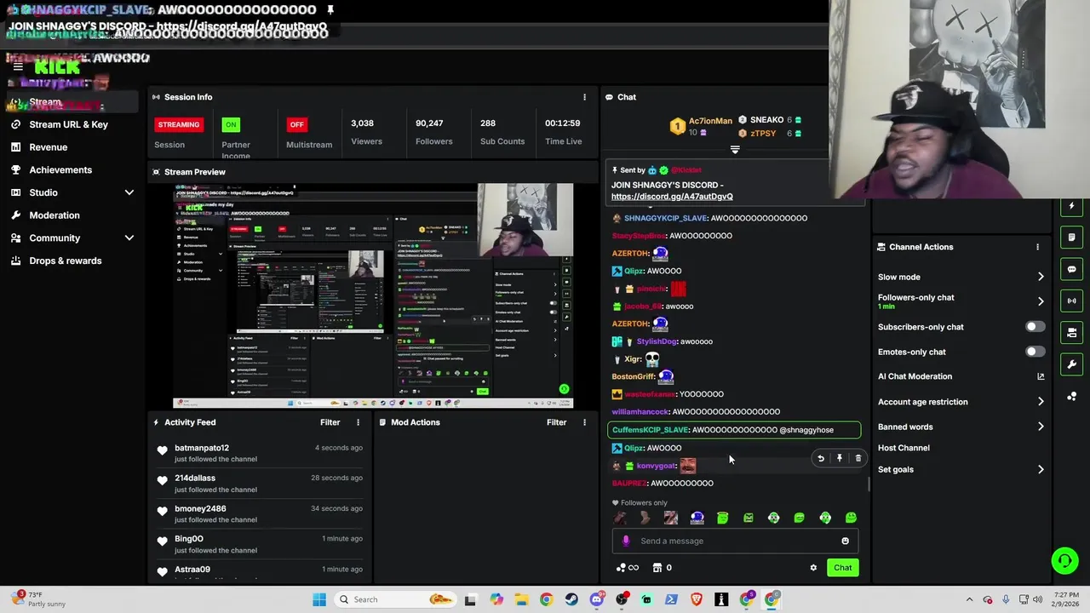Click the red STREAMING session badge
The image size is (1090, 613).
178,124
